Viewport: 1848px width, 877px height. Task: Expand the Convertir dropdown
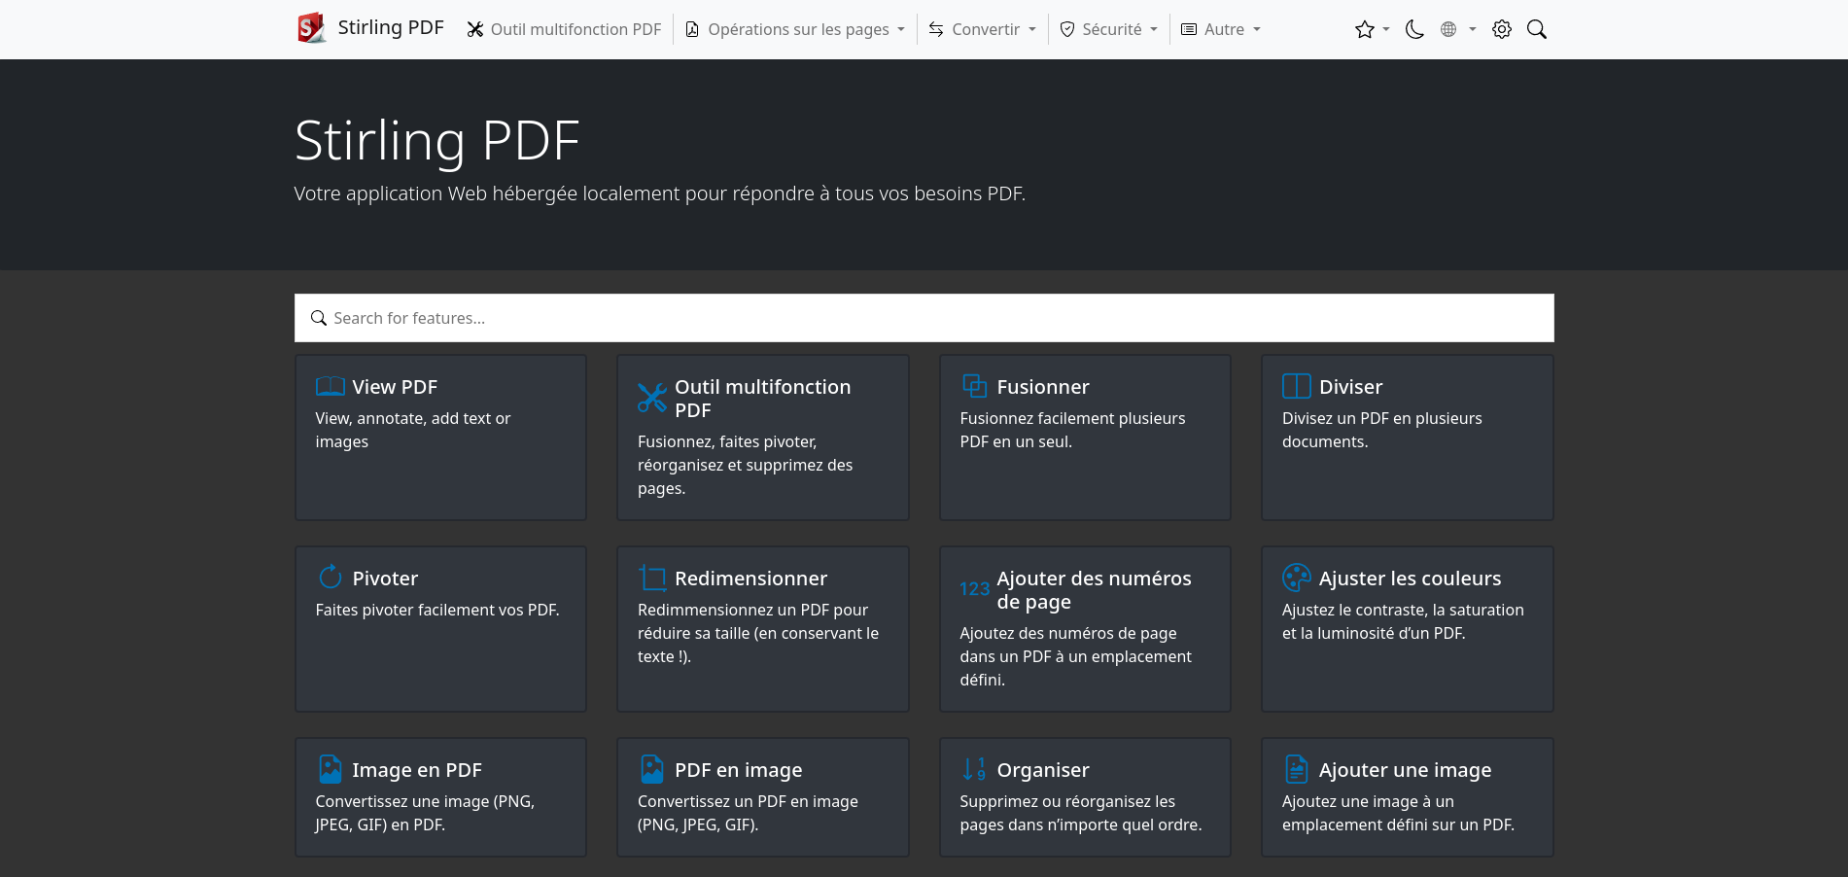point(982,29)
